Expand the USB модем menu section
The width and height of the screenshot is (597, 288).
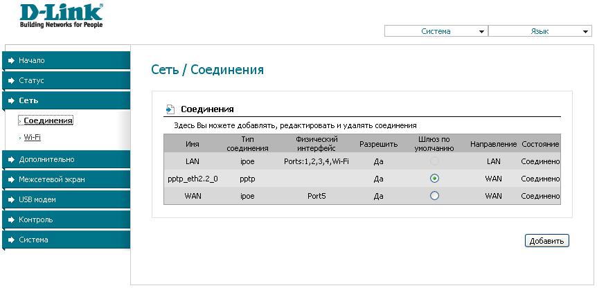tap(66, 200)
